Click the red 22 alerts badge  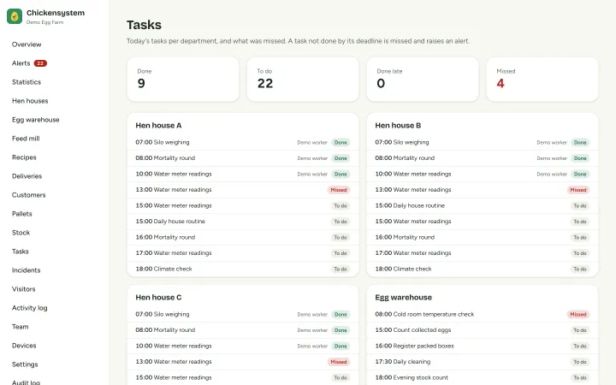[x=40, y=63]
